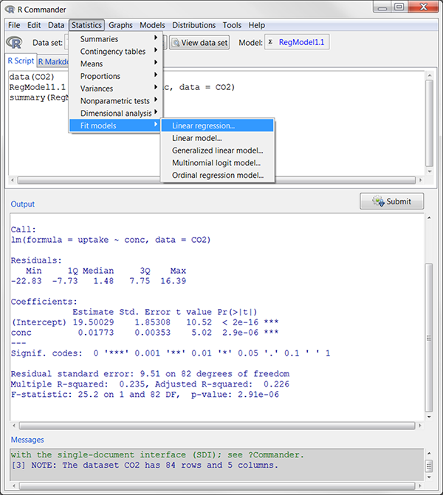Expand the Means submenu
This screenshot has width=443, height=495.
pyautogui.click(x=115, y=63)
